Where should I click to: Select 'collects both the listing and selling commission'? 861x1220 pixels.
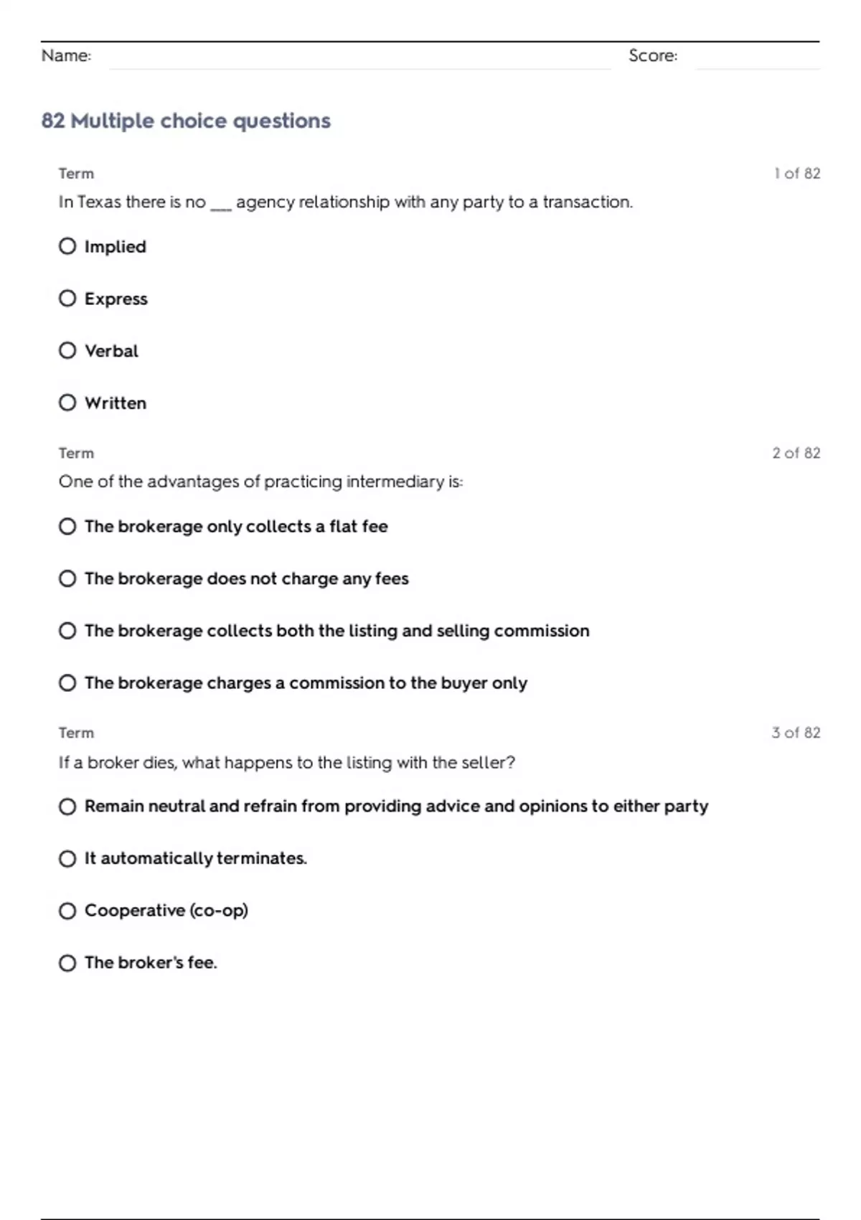coord(67,631)
